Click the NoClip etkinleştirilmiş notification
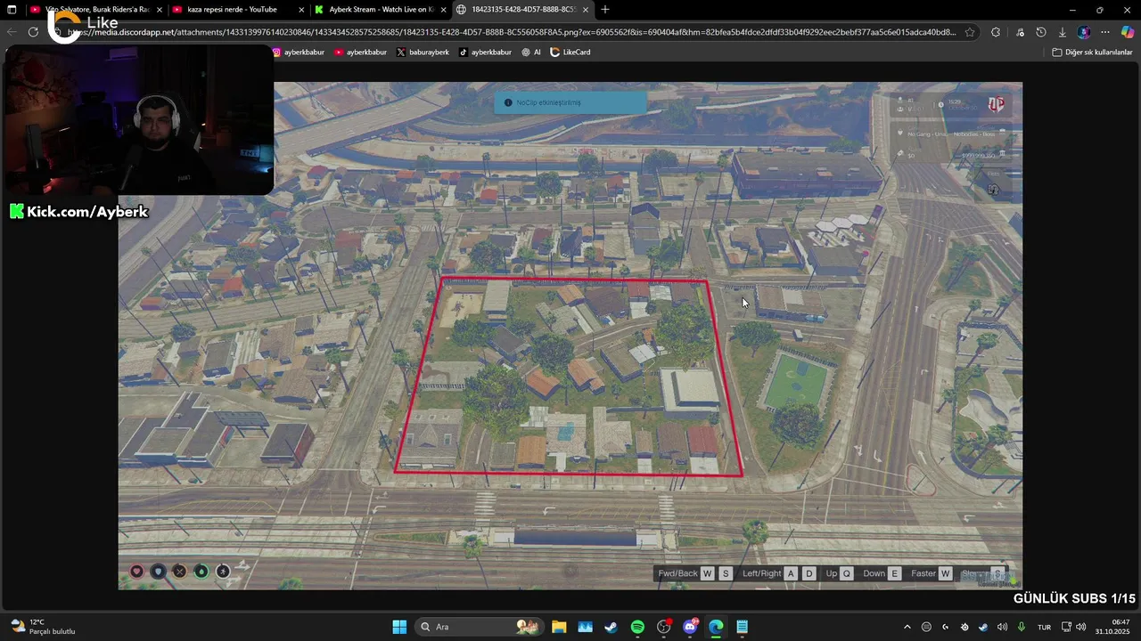The height and width of the screenshot is (641, 1141). tap(570, 102)
